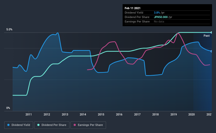The image size is (216, 133).
Task: Click the 2020 x-axis label
Action: coord(192,114)
